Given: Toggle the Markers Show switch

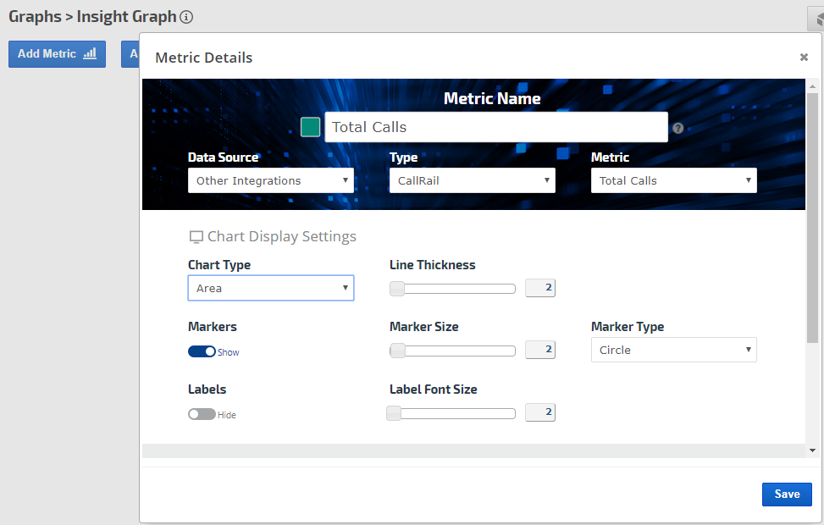Looking at the screenshot, I should [202, 351].
